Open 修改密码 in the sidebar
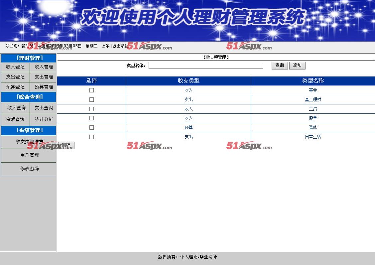 click(x=30, y=169)
